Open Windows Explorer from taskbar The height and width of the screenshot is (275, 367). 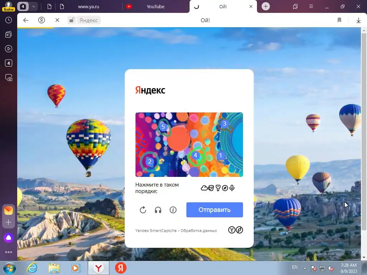click(x=54, y=268)
